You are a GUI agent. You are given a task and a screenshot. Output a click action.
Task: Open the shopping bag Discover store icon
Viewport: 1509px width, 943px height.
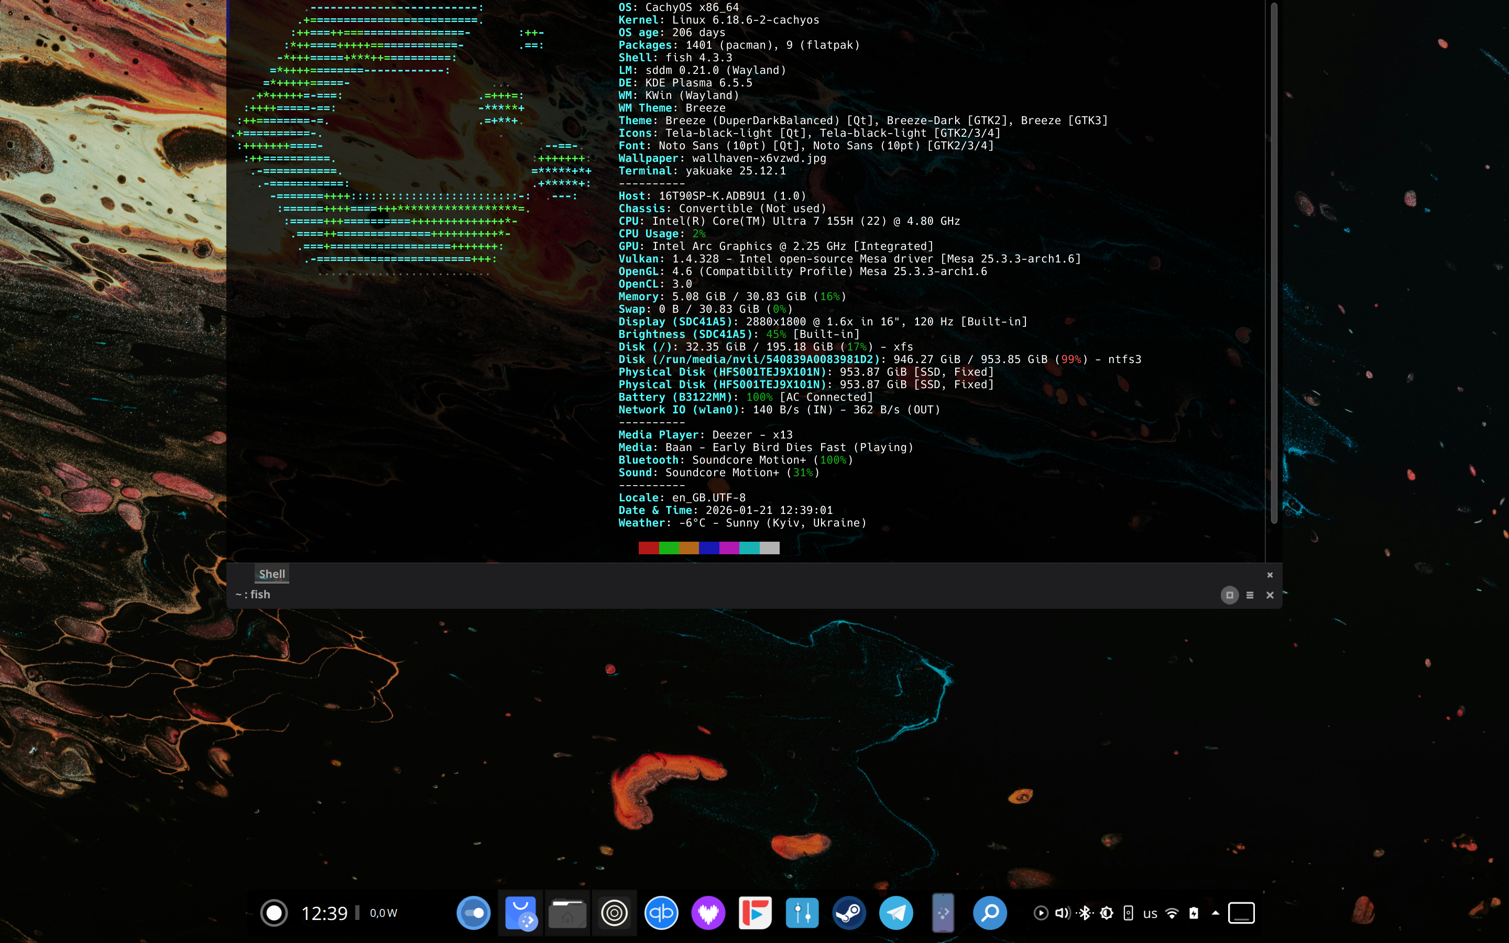point(521,913)
